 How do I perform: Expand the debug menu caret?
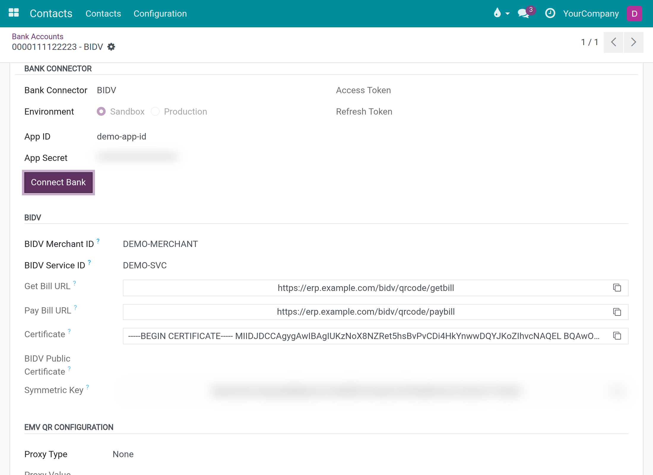(x=508, y=14)
